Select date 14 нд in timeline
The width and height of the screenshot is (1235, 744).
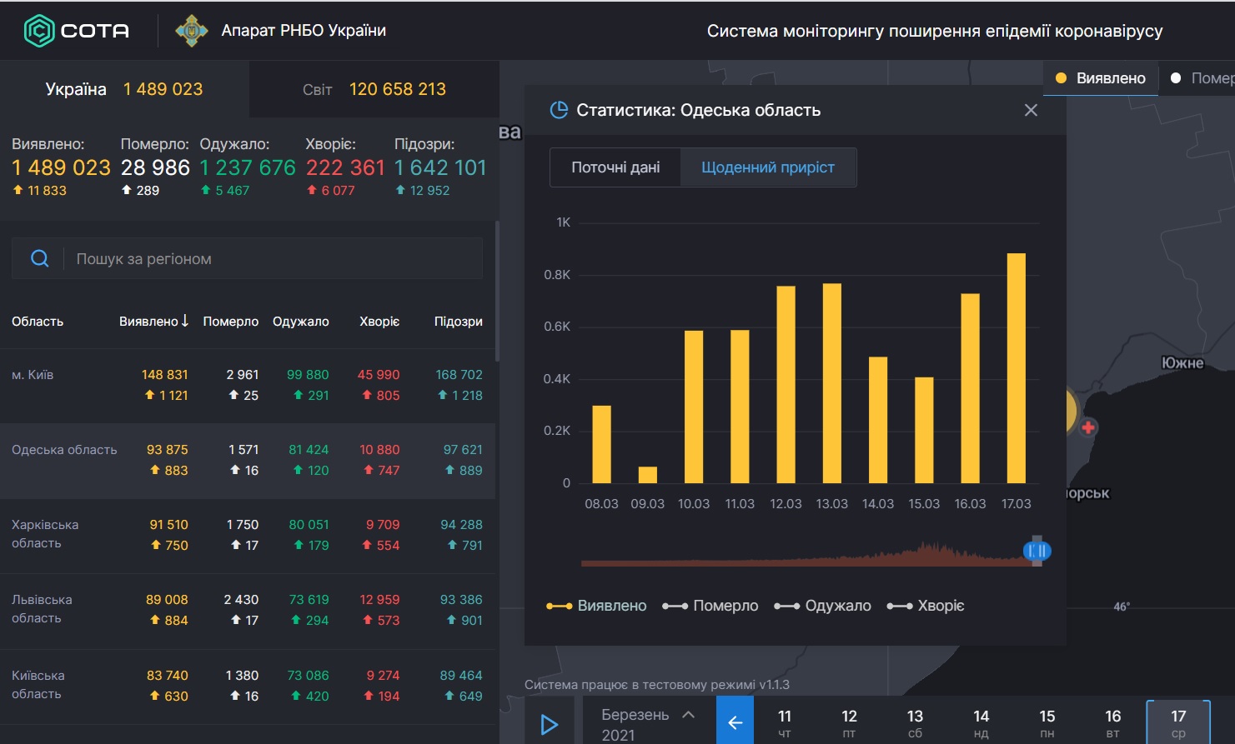(x=981, y=722)
